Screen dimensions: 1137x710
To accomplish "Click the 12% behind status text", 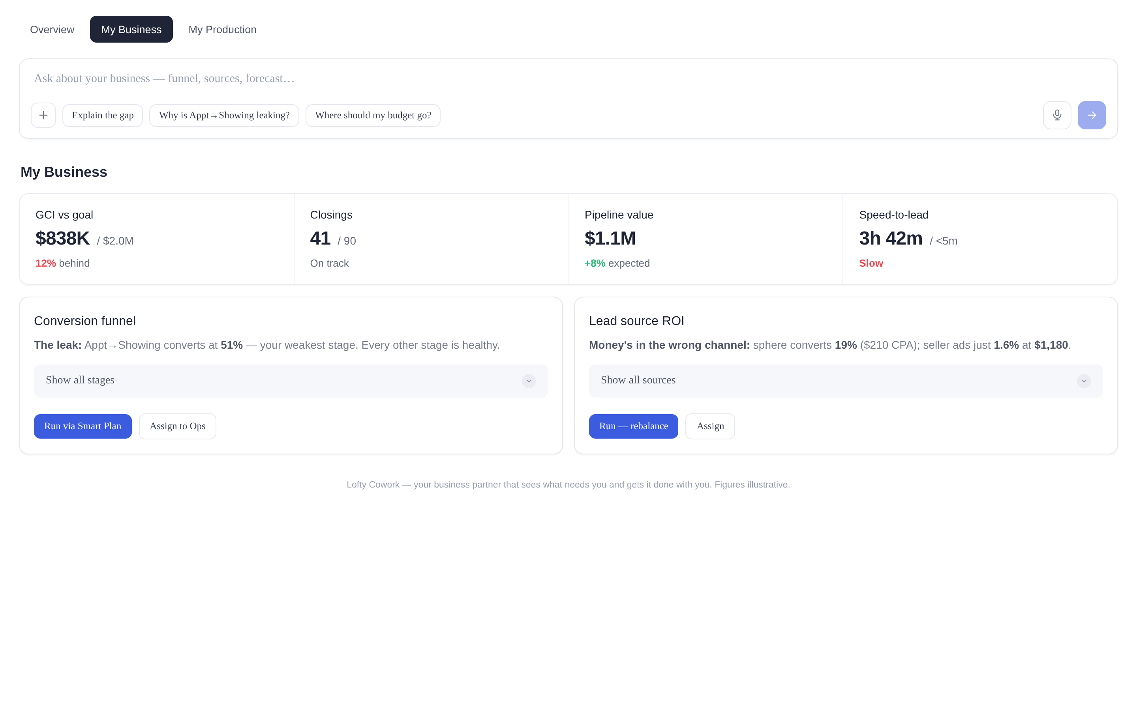I will pyautogui.click(x=62, y=263).
